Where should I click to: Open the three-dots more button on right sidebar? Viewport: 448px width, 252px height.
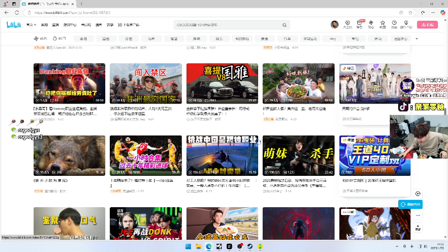(x=418, y=215)
